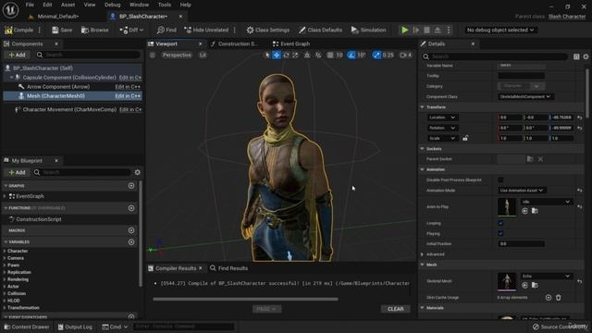Toggle scale snap 0.25
592x333 pixels.
[x=376, y=55]
